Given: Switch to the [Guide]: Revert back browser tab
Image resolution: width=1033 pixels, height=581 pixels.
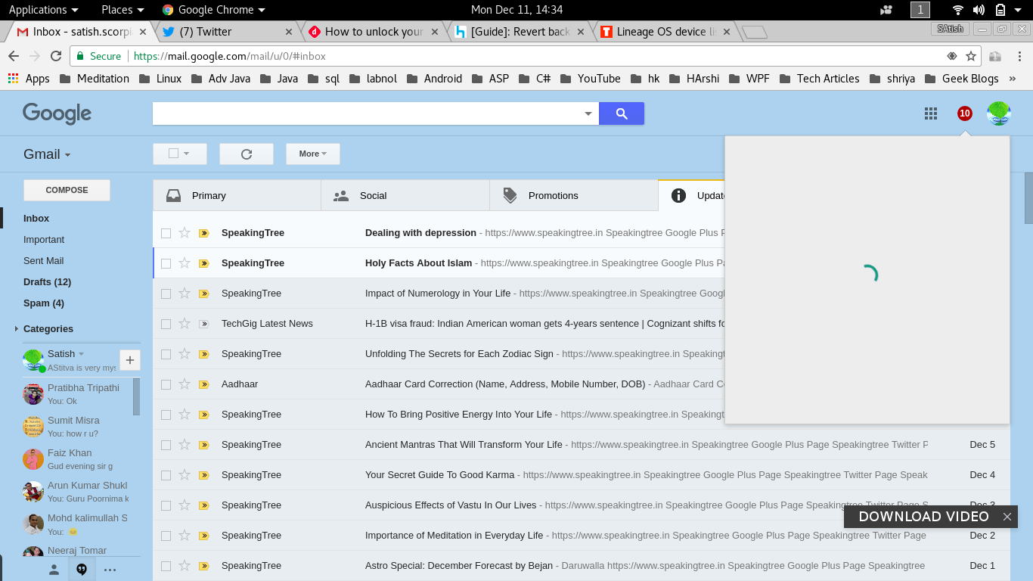Looking at the screenshot, I should coord(520,32).
